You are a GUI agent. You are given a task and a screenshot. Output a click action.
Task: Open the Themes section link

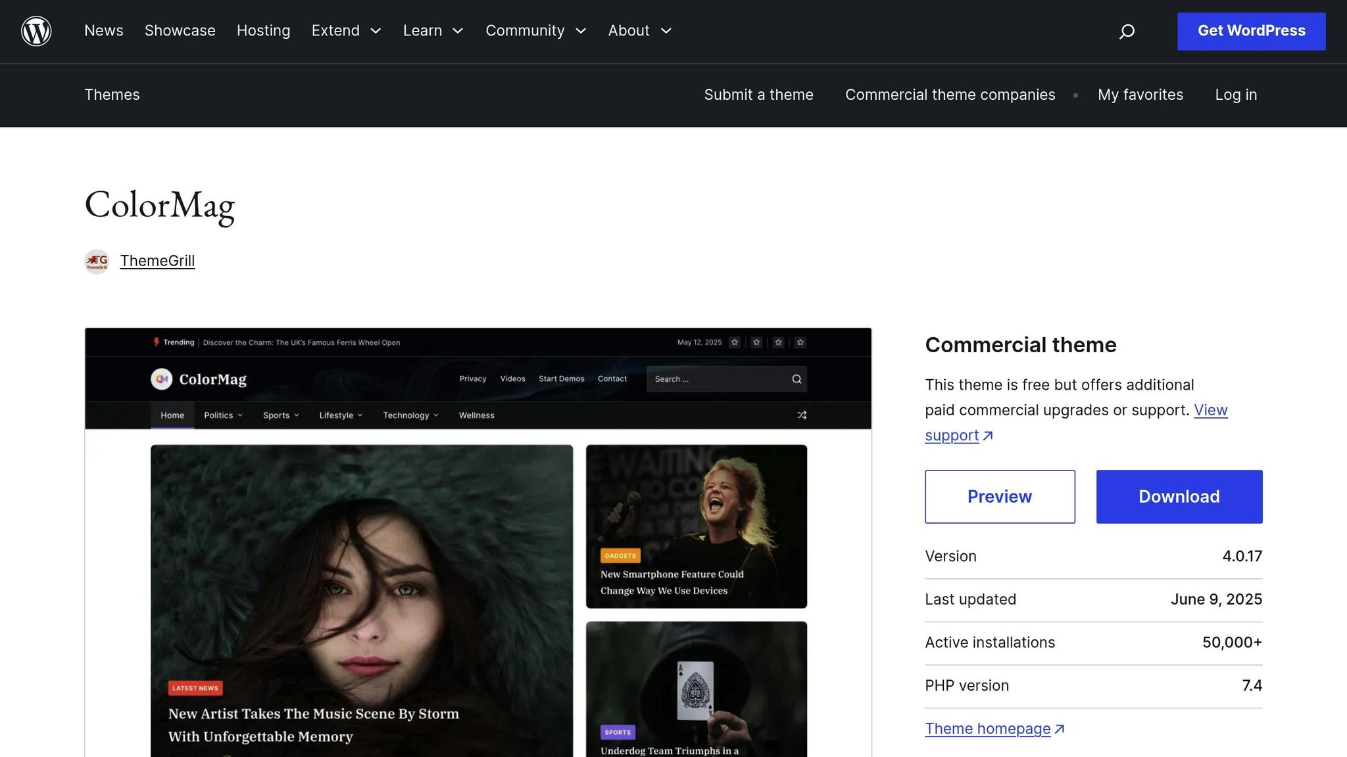point(112,95)
